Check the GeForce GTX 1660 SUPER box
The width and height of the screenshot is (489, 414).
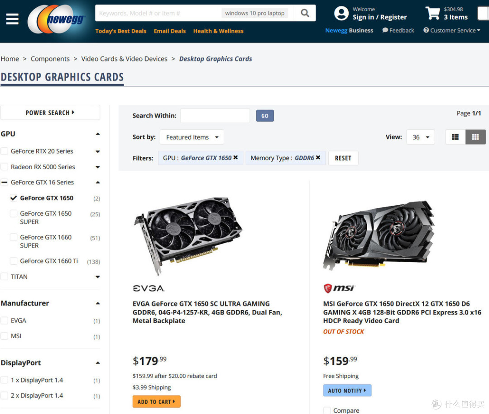pos(14,237)
